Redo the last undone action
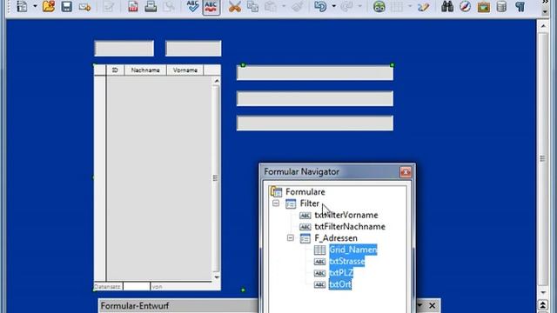Screen dimensions: 557x313 346,6
